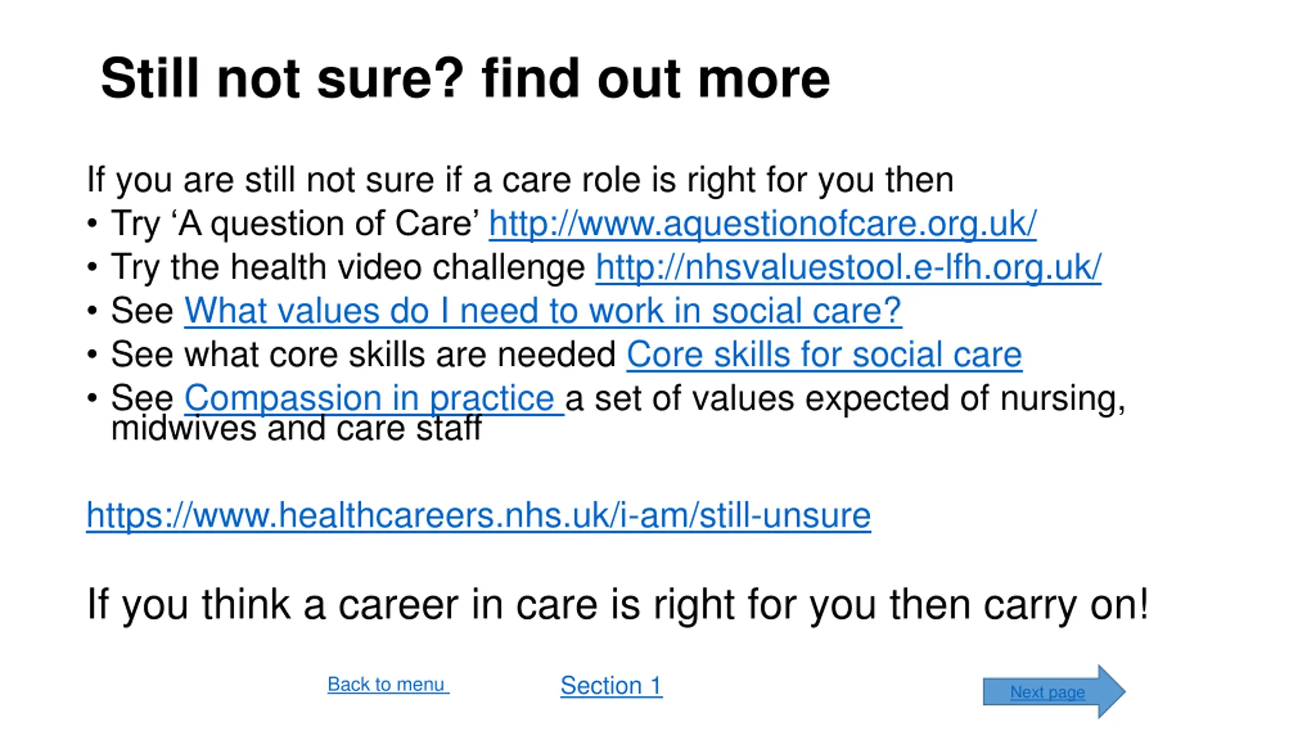1316x740 pixels.
Task: Open the aquestionofcare.org.uk link
Action: [762, 224]
